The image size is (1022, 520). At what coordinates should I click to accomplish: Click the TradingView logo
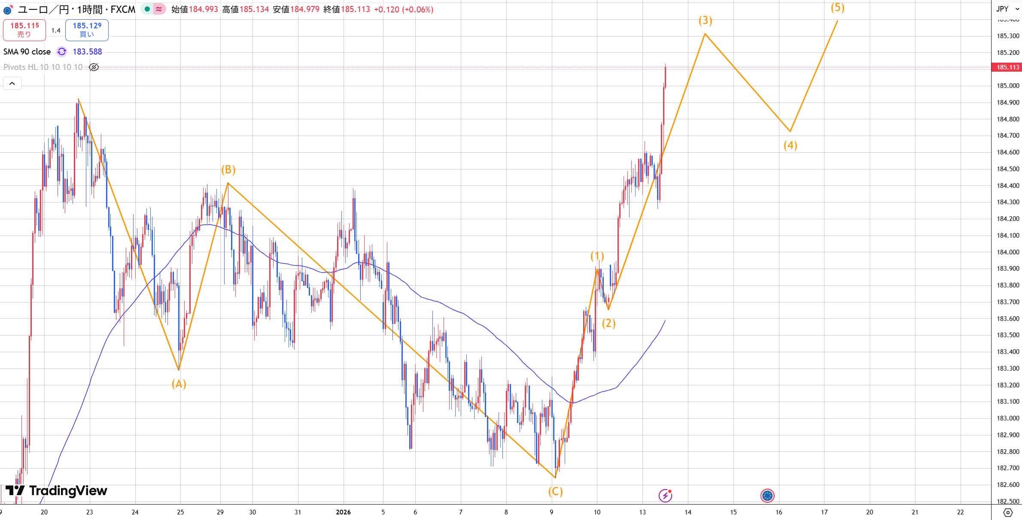56,490
